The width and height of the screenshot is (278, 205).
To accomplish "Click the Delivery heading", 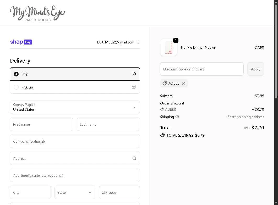I will tap(20, 60).
